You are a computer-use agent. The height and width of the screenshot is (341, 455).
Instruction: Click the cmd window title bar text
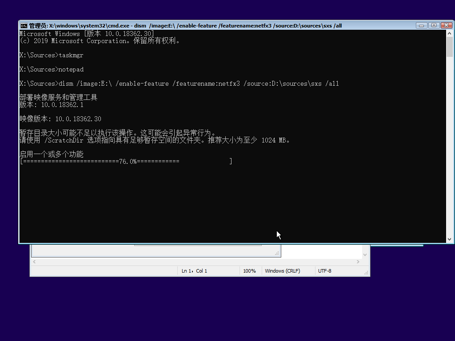tap(185, 25)
